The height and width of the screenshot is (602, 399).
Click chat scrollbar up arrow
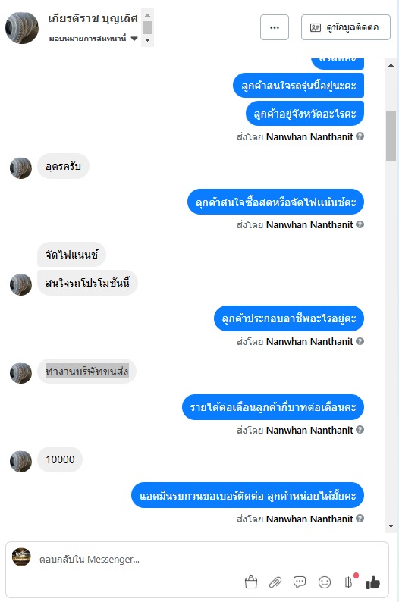click(391, 65)
